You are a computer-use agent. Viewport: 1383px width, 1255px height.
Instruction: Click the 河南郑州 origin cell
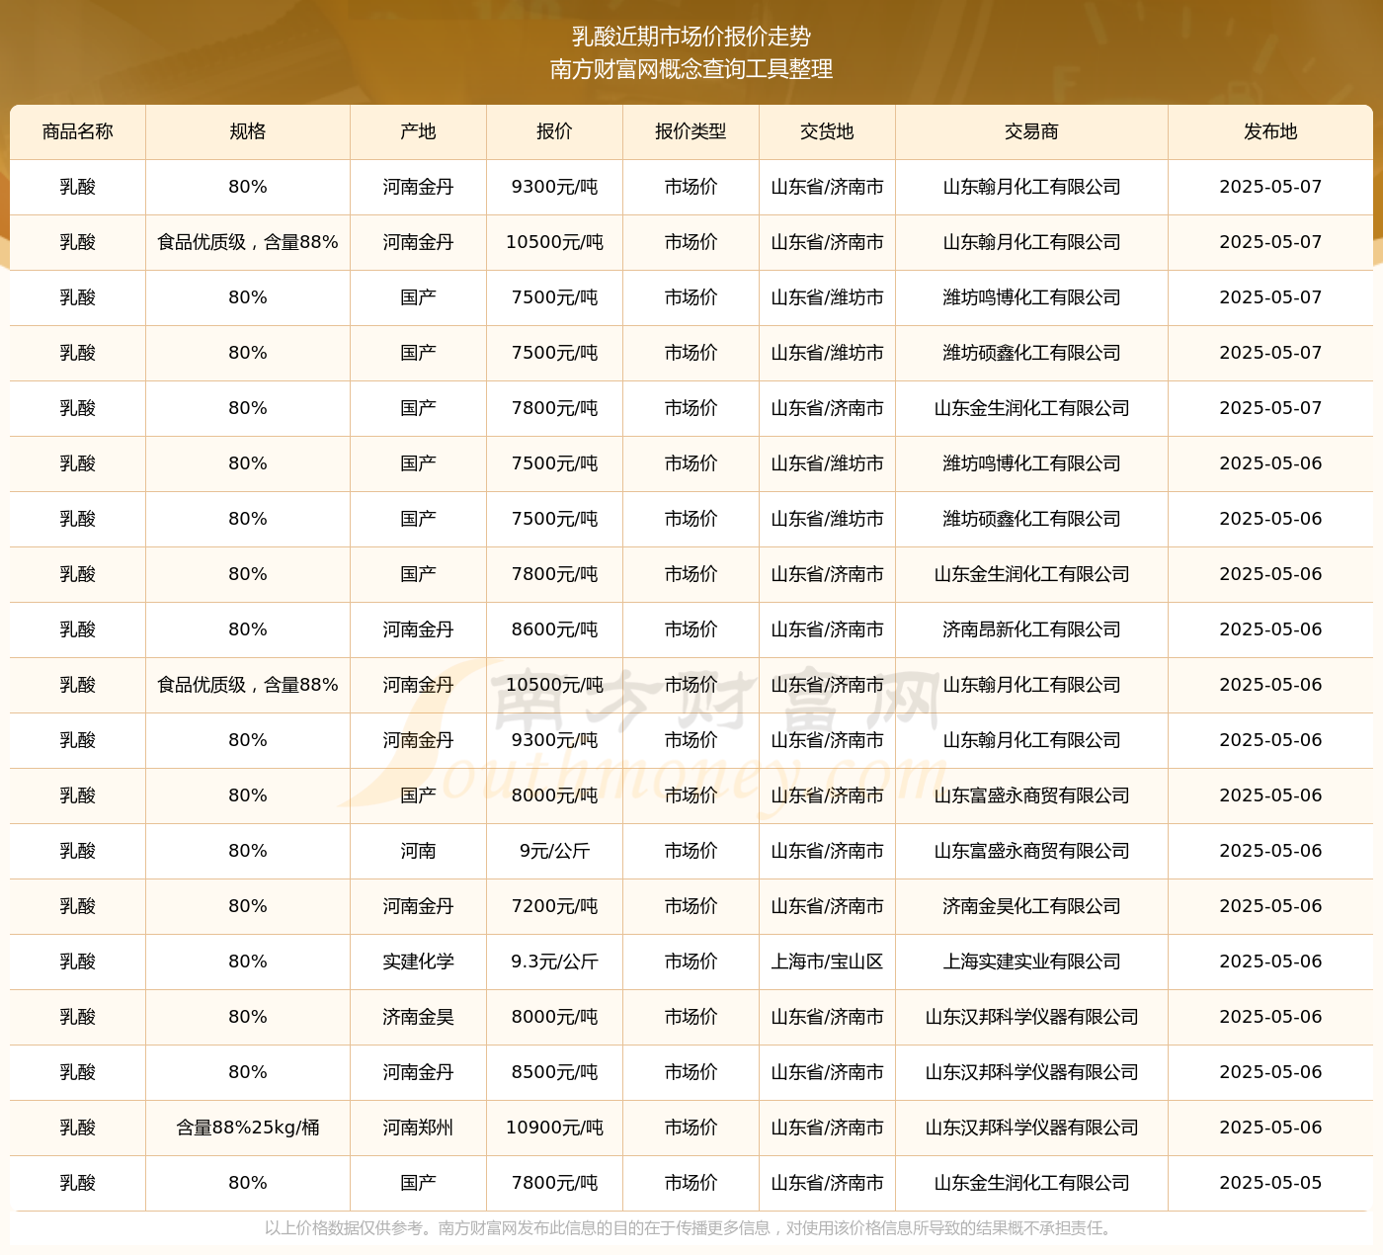418,1128
